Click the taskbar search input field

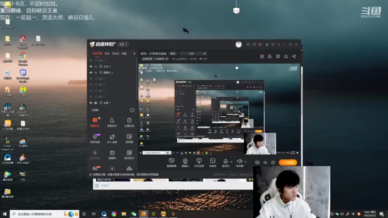coord(45,214)
